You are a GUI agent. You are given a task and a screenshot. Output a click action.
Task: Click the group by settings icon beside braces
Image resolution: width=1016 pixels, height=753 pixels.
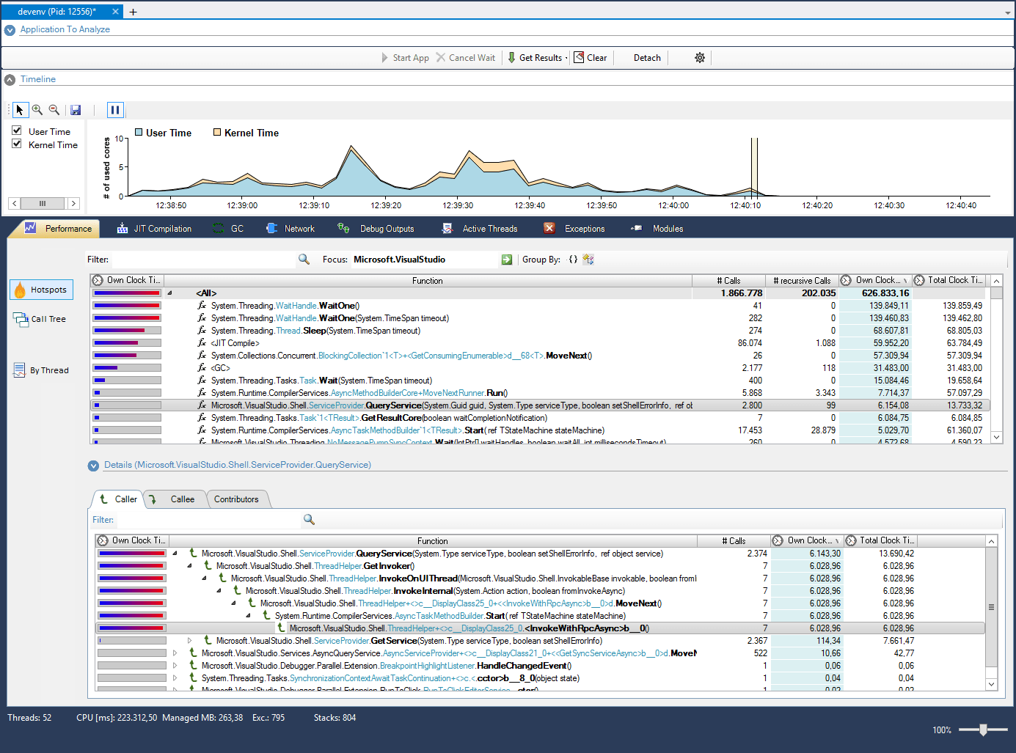tap(588, 260)
